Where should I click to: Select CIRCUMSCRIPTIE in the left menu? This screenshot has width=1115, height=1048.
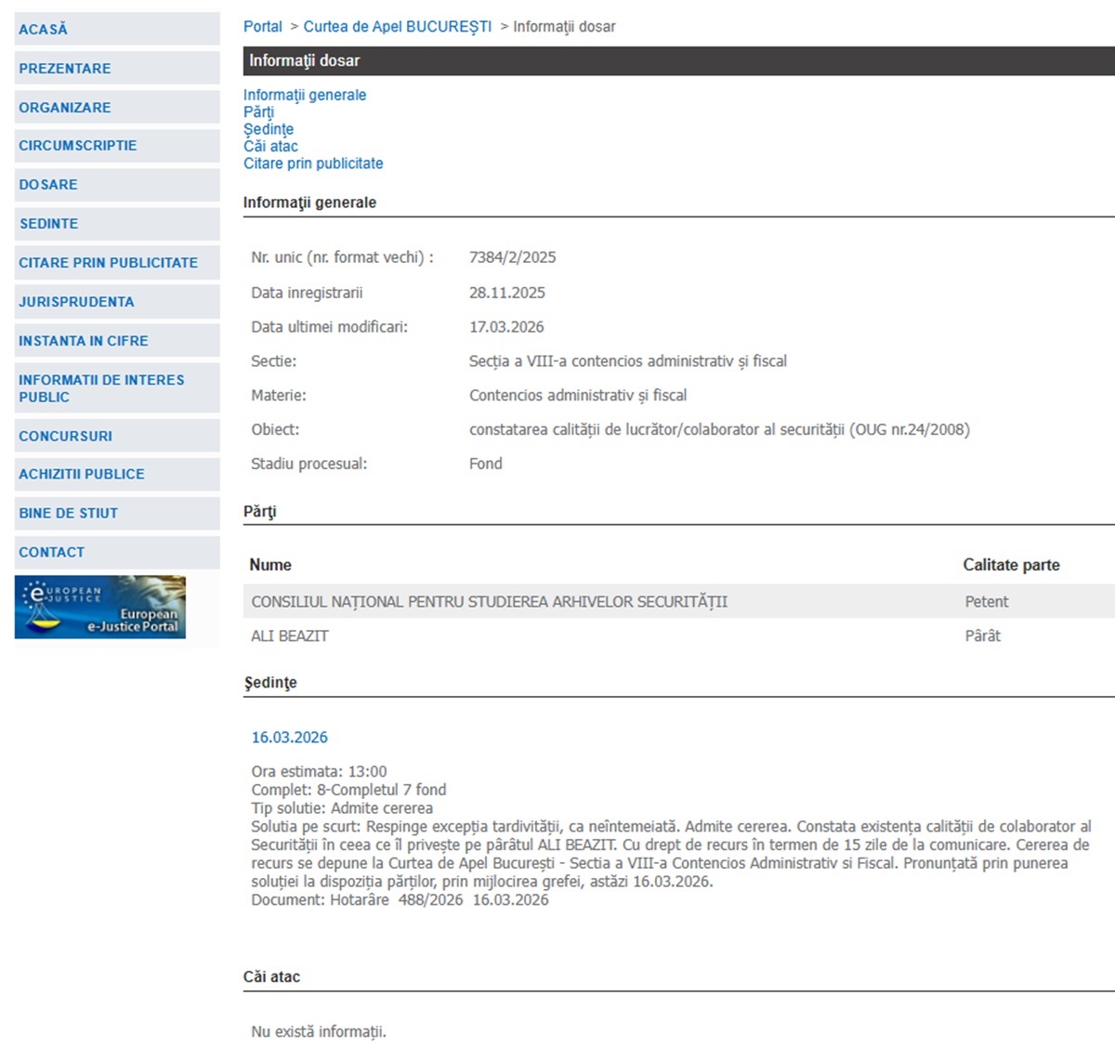coord(117,145)
